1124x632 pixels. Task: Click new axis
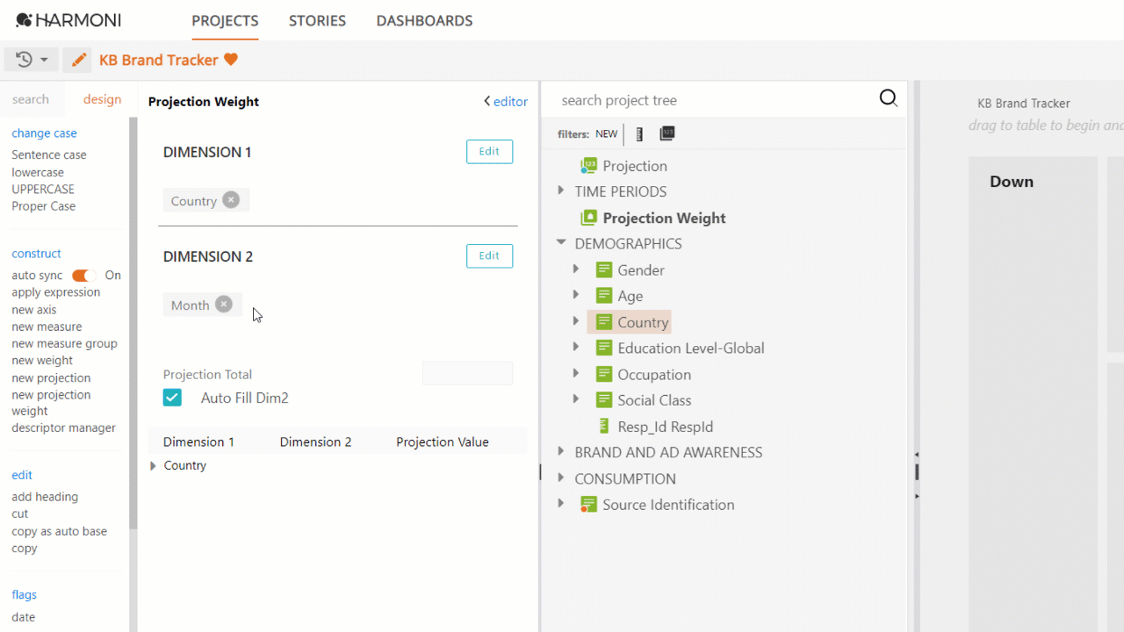point(34,310)
